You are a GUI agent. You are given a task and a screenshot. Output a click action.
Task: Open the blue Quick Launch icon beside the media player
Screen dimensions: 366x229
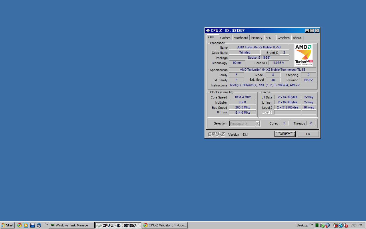click(x=33, y=225)
